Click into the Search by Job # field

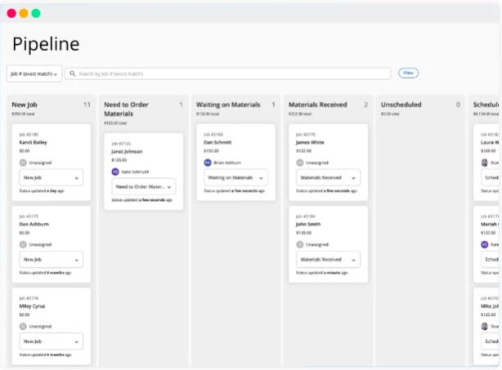click(227, 74)
